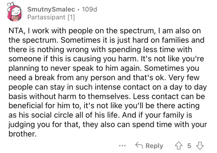
Task: Select the Partassipant [1] flair label
Action: [51, 17]
